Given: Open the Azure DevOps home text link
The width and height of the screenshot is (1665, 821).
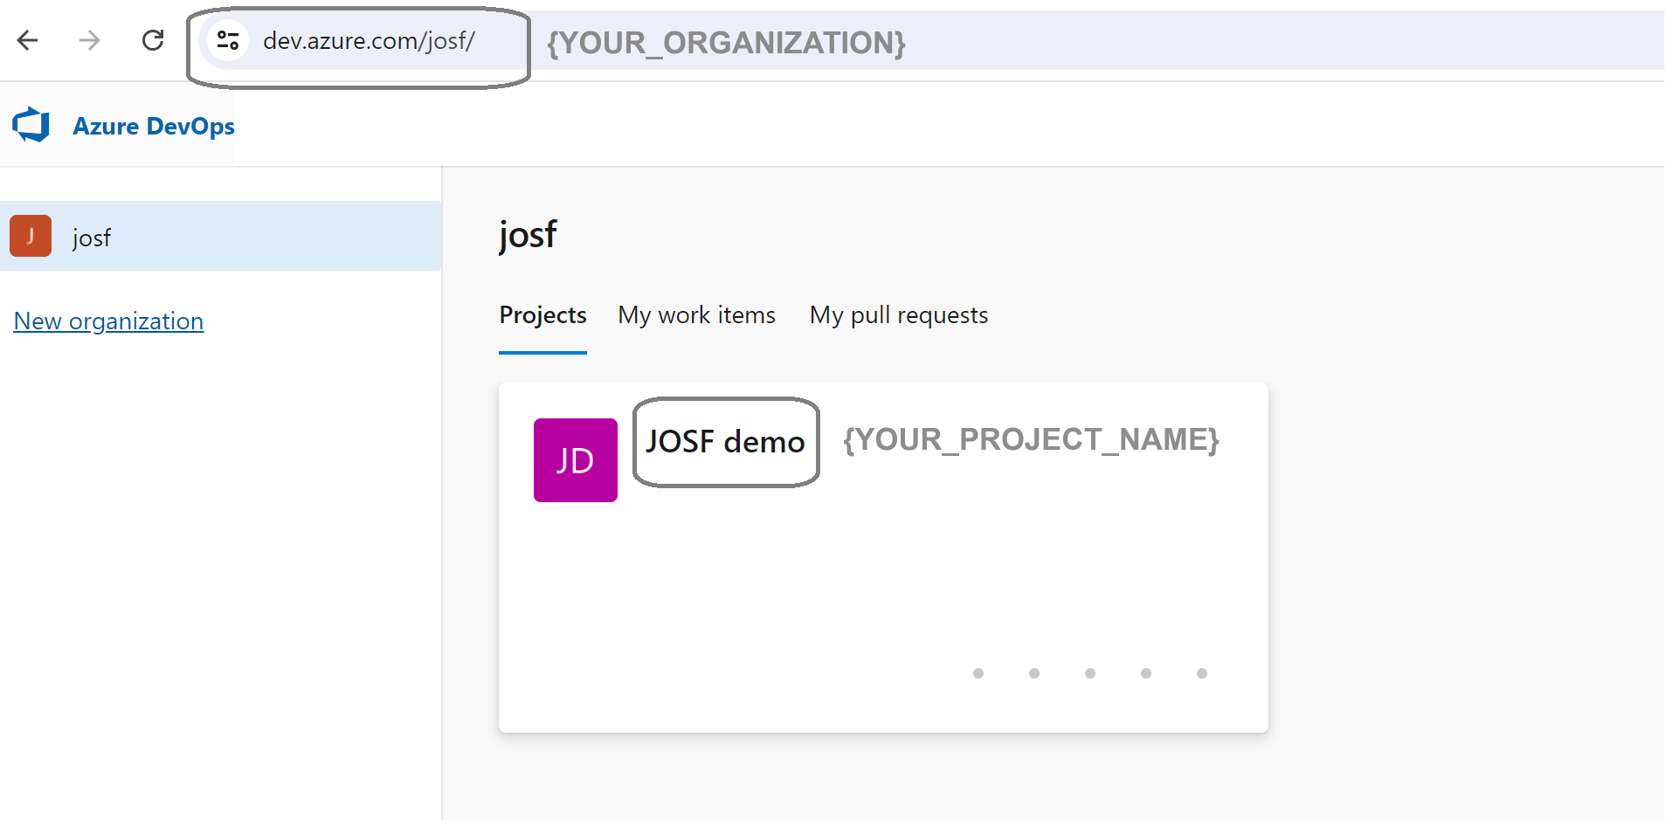Looking at the screenshot, I should click(154, 126).
